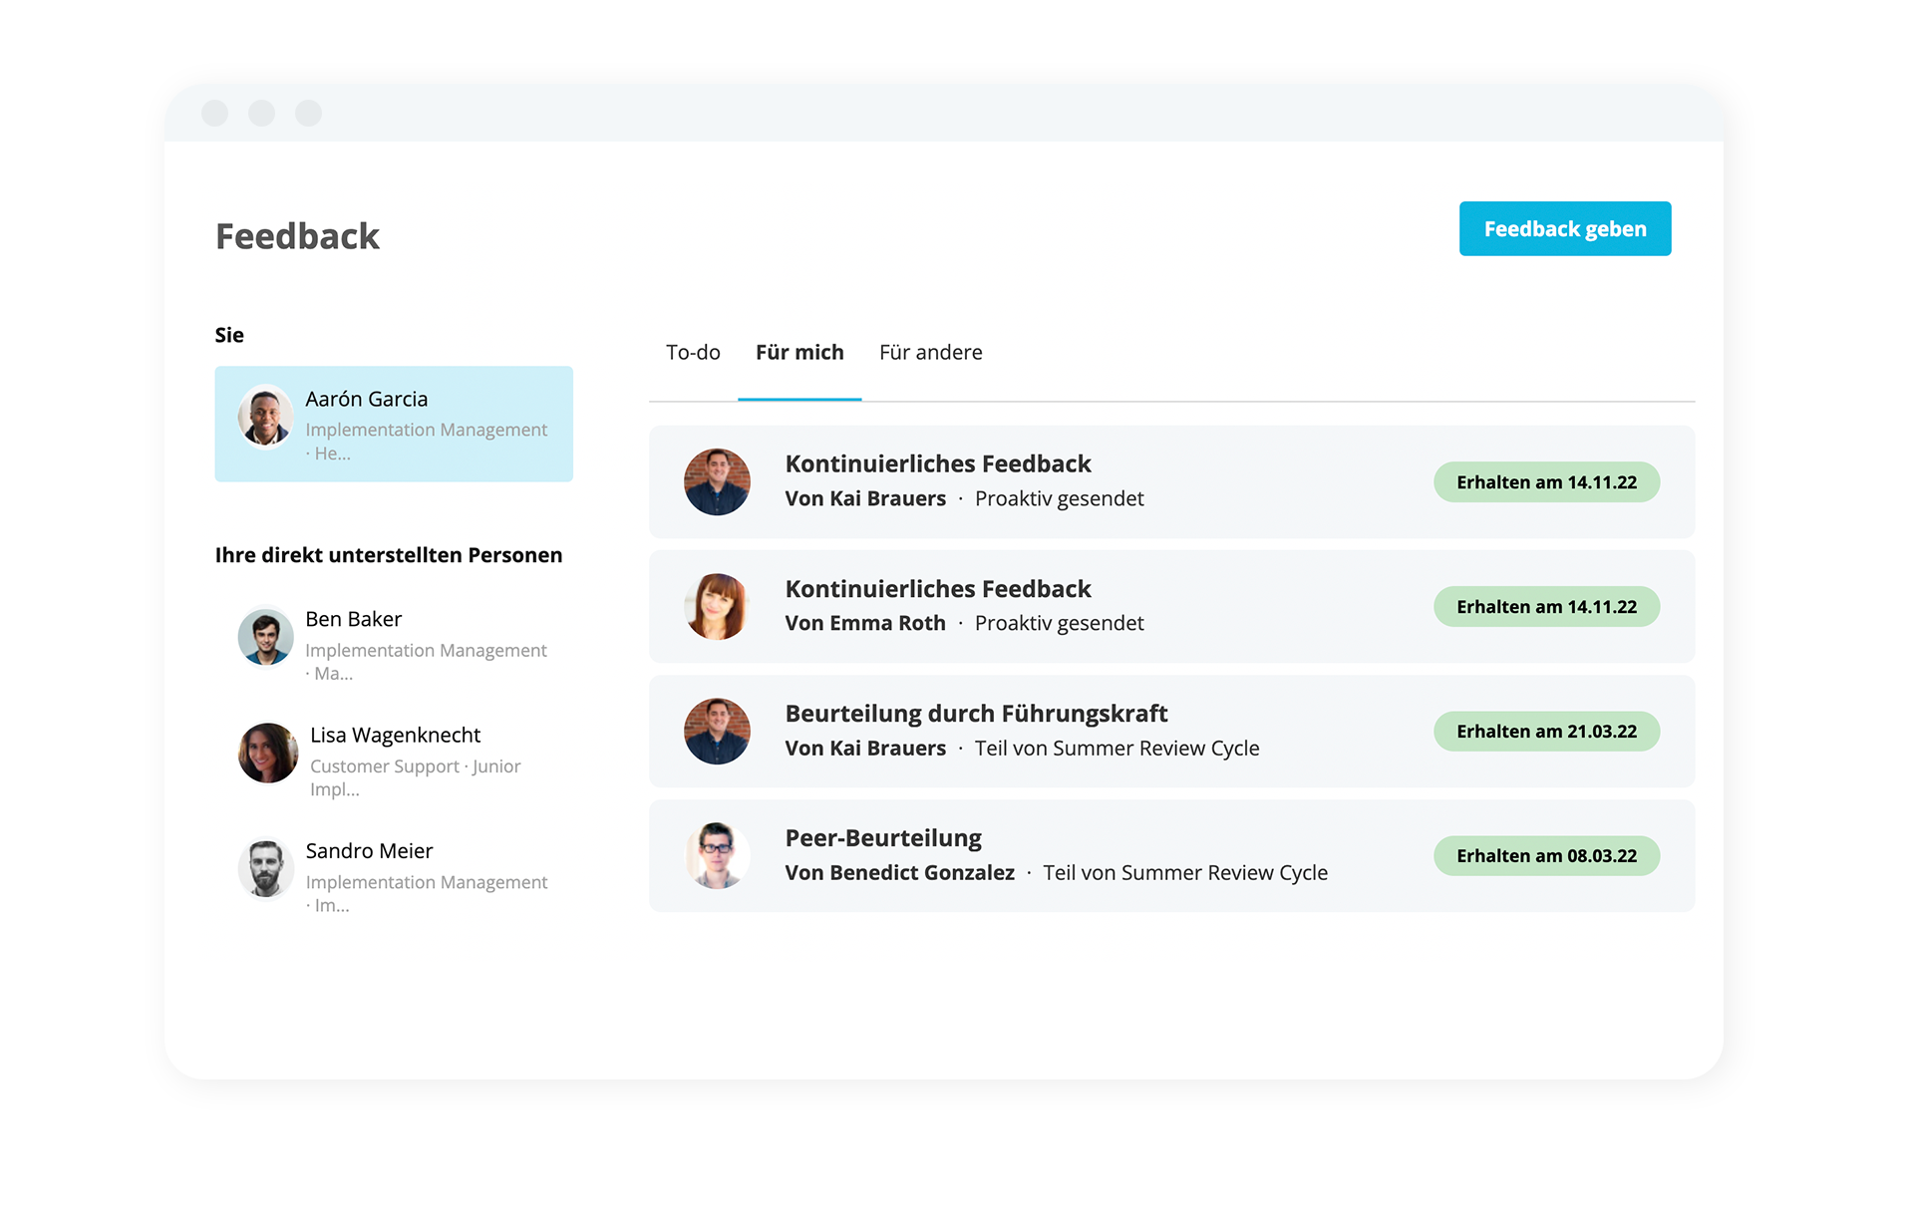Switch to the 'Für andere' tab

click(928, 352)
